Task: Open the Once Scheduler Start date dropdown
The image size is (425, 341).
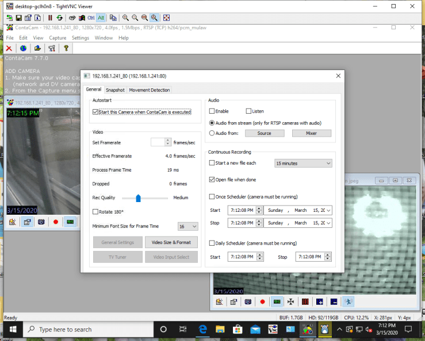Action: (328, 210)
